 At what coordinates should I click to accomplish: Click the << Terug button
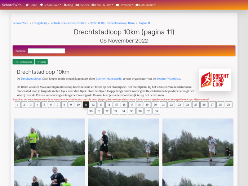41,62
